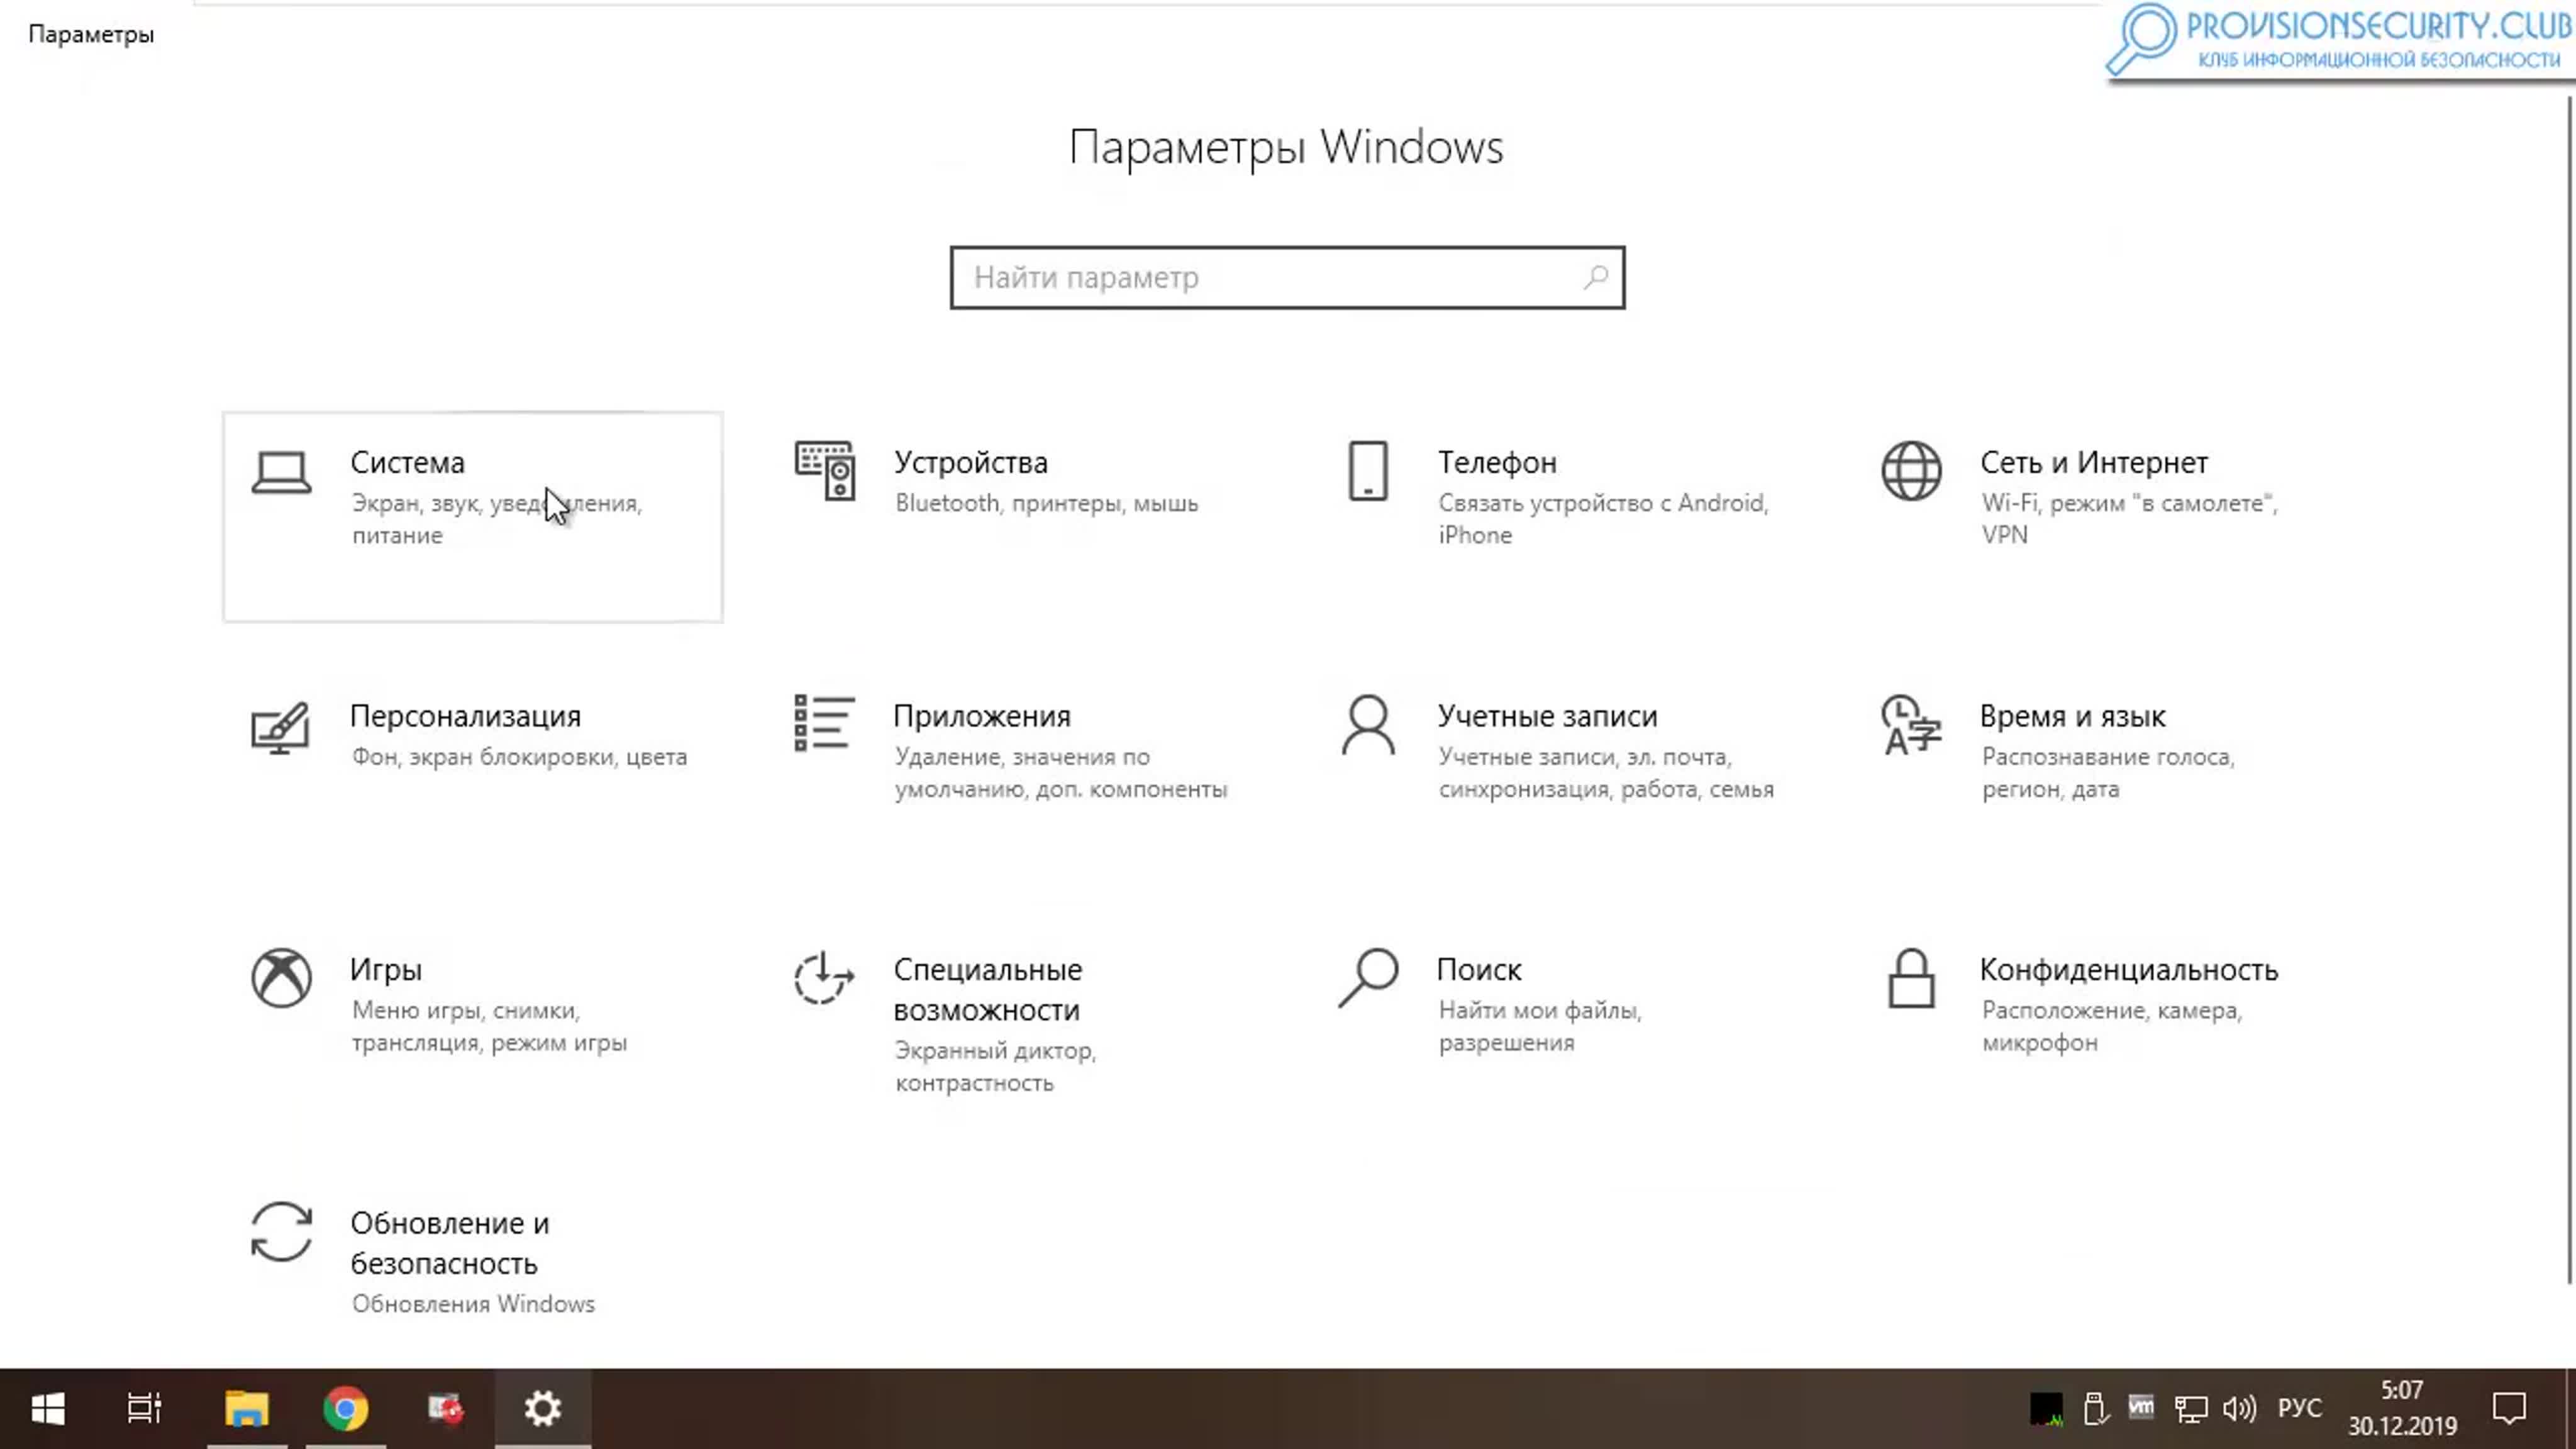Image resolution: width=2576 pixels, height=1449 pixels.
Task: Open the Сеть и Интернет globe icon
Action: tap(1911, 471)
